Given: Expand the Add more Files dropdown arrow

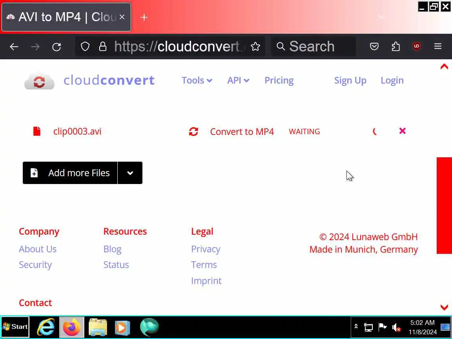Looking at the screenshot, I should pos(130,173).
